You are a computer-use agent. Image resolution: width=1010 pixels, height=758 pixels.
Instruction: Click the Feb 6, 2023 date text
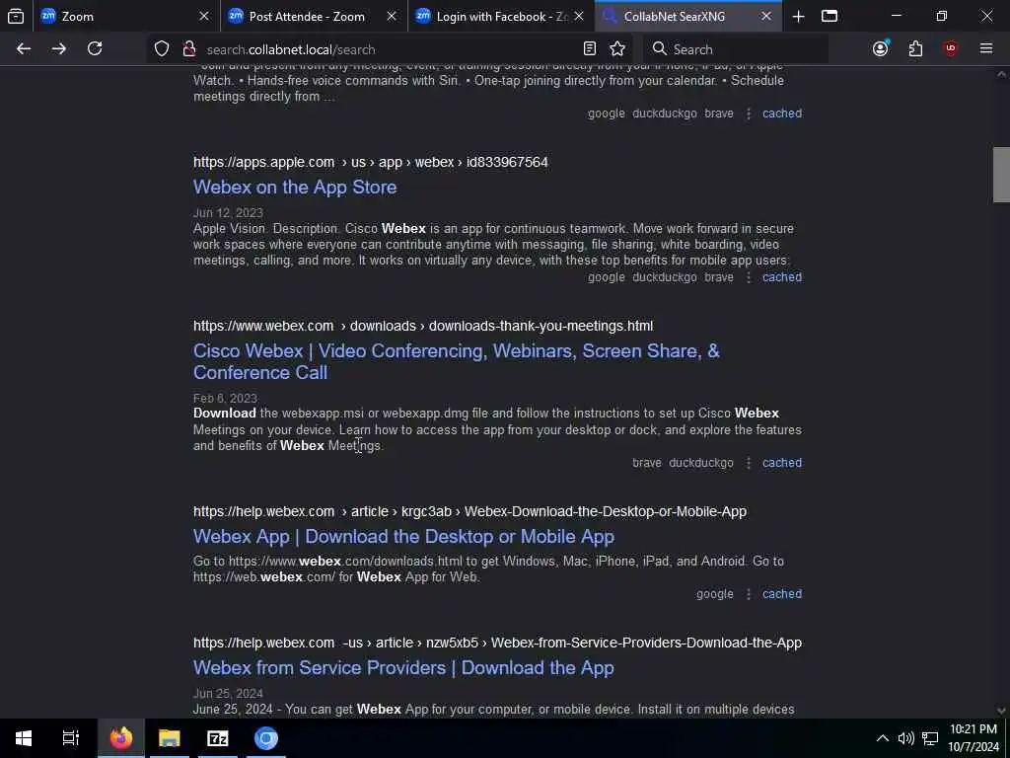[x=225, y=399]
